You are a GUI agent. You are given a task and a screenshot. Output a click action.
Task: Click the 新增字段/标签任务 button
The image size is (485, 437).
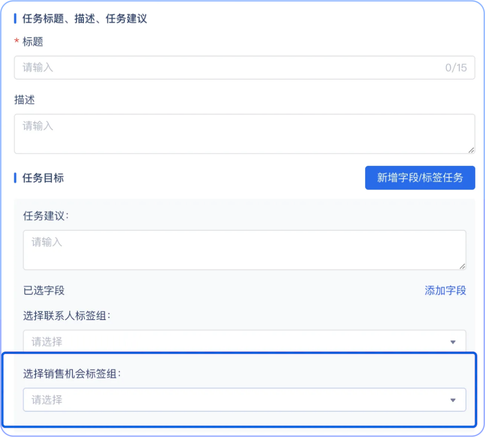pos(420,178)
